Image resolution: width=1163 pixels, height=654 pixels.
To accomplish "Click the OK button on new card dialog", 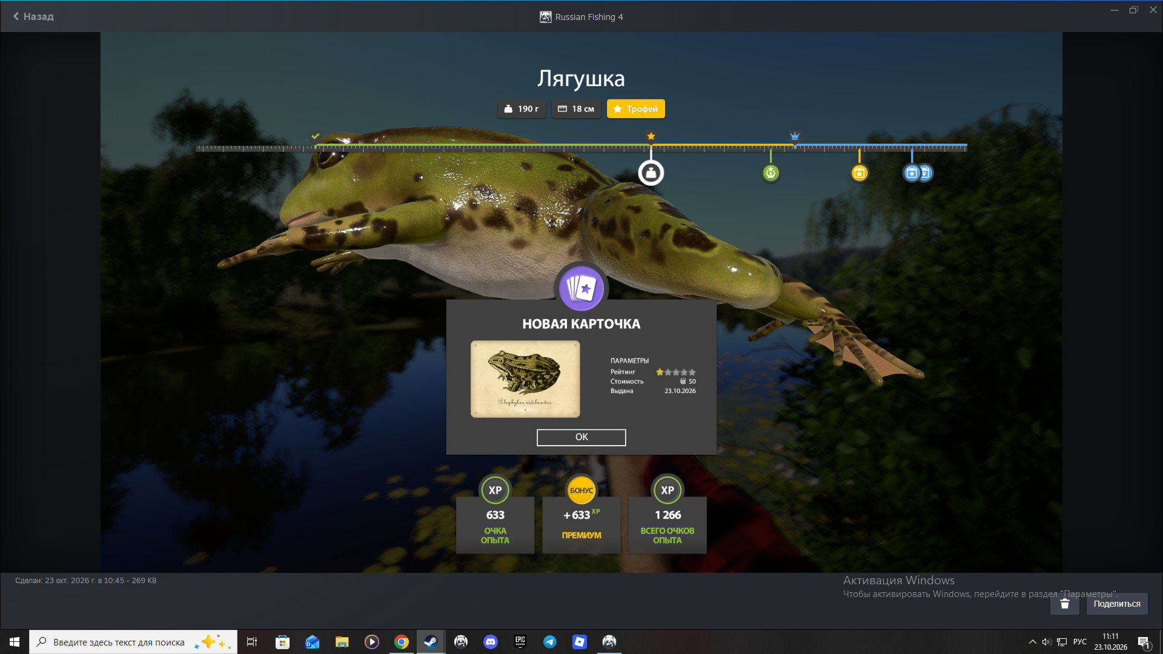I will pyautogui.click(x=581, y=437).
